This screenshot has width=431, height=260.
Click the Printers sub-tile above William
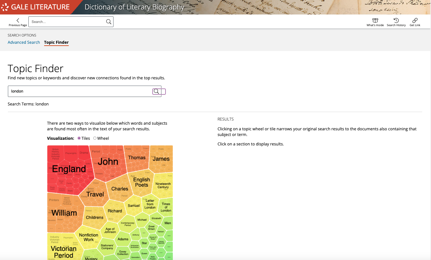click(54, 200)
